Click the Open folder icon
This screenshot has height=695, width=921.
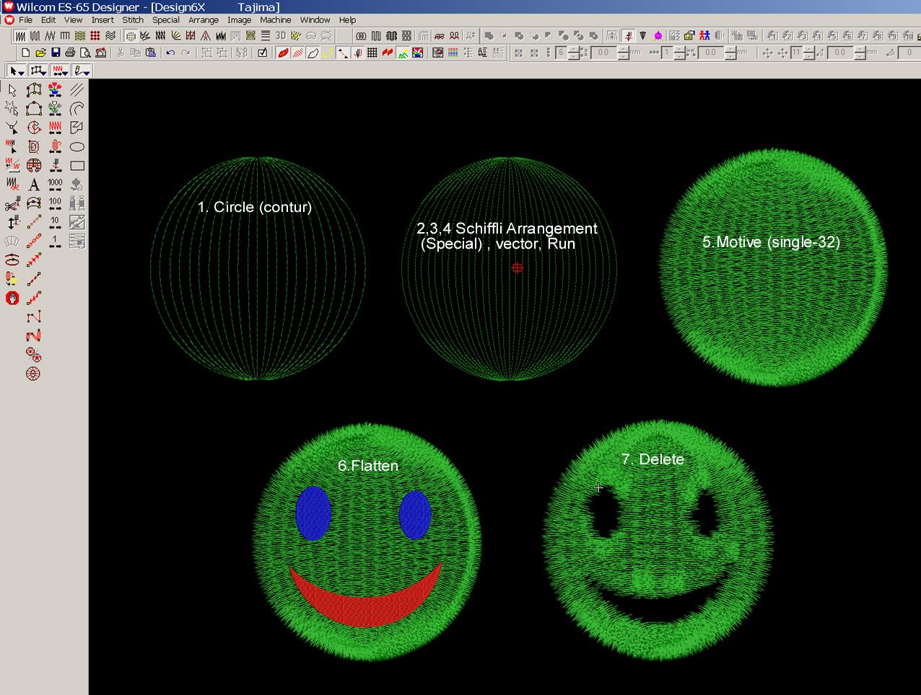click(40, 53)
